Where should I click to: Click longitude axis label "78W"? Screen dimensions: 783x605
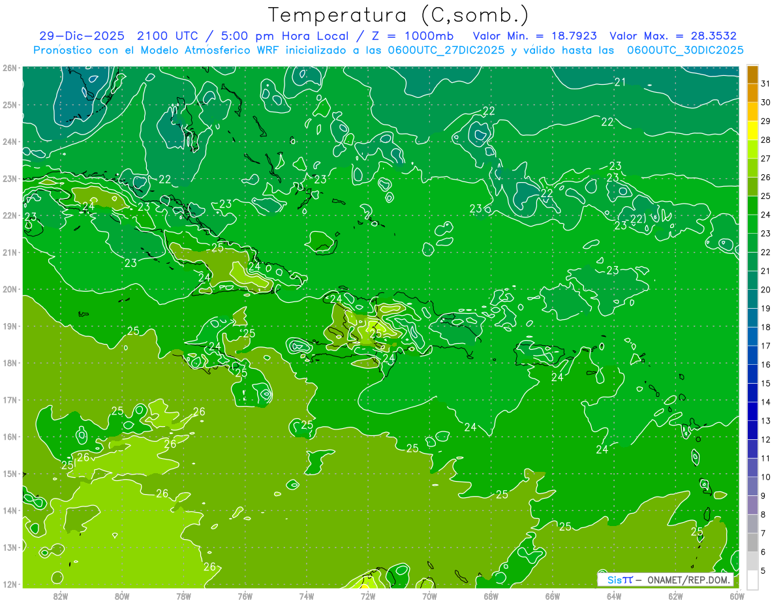(183, 596)
